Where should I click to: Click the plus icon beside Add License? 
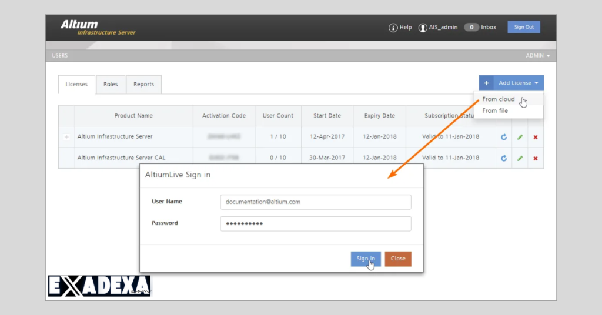[x=486, y=83]
